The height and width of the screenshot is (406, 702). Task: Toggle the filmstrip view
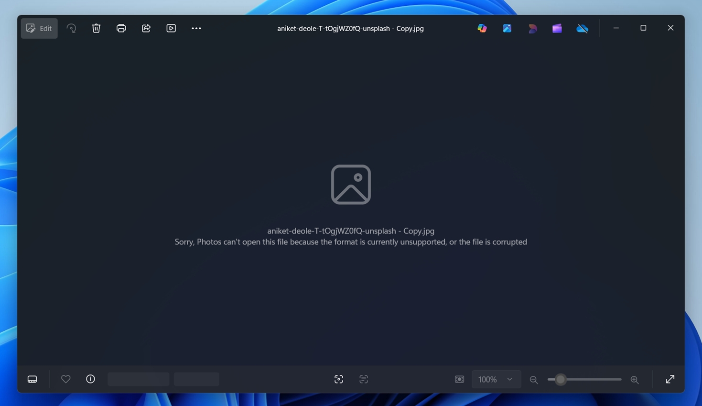coord(32,379)
